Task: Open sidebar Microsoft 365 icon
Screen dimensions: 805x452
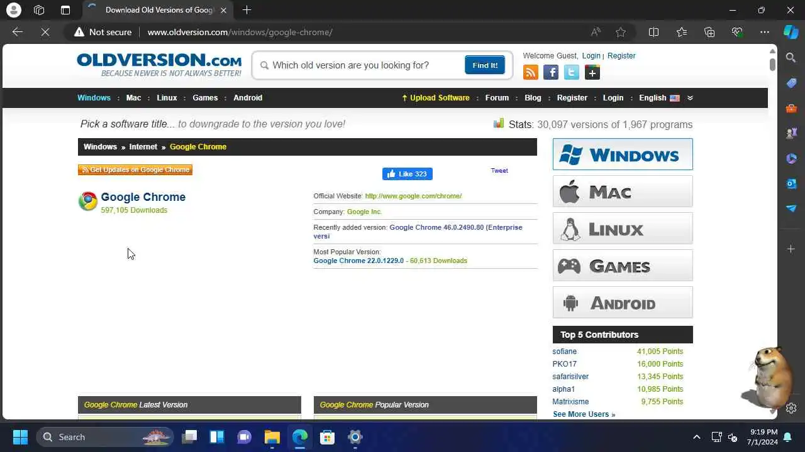Action: pos(791,158)
